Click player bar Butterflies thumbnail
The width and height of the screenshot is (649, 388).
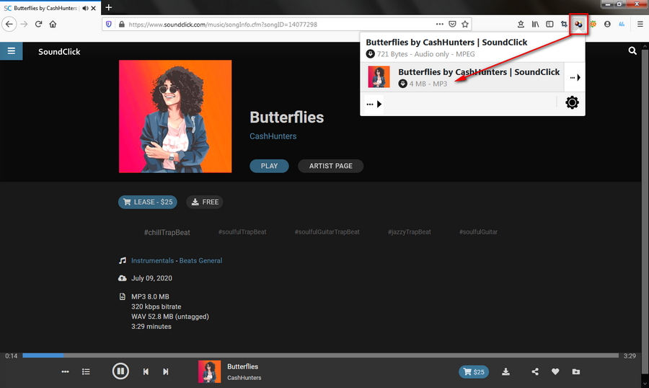click(x=209, y=371)
